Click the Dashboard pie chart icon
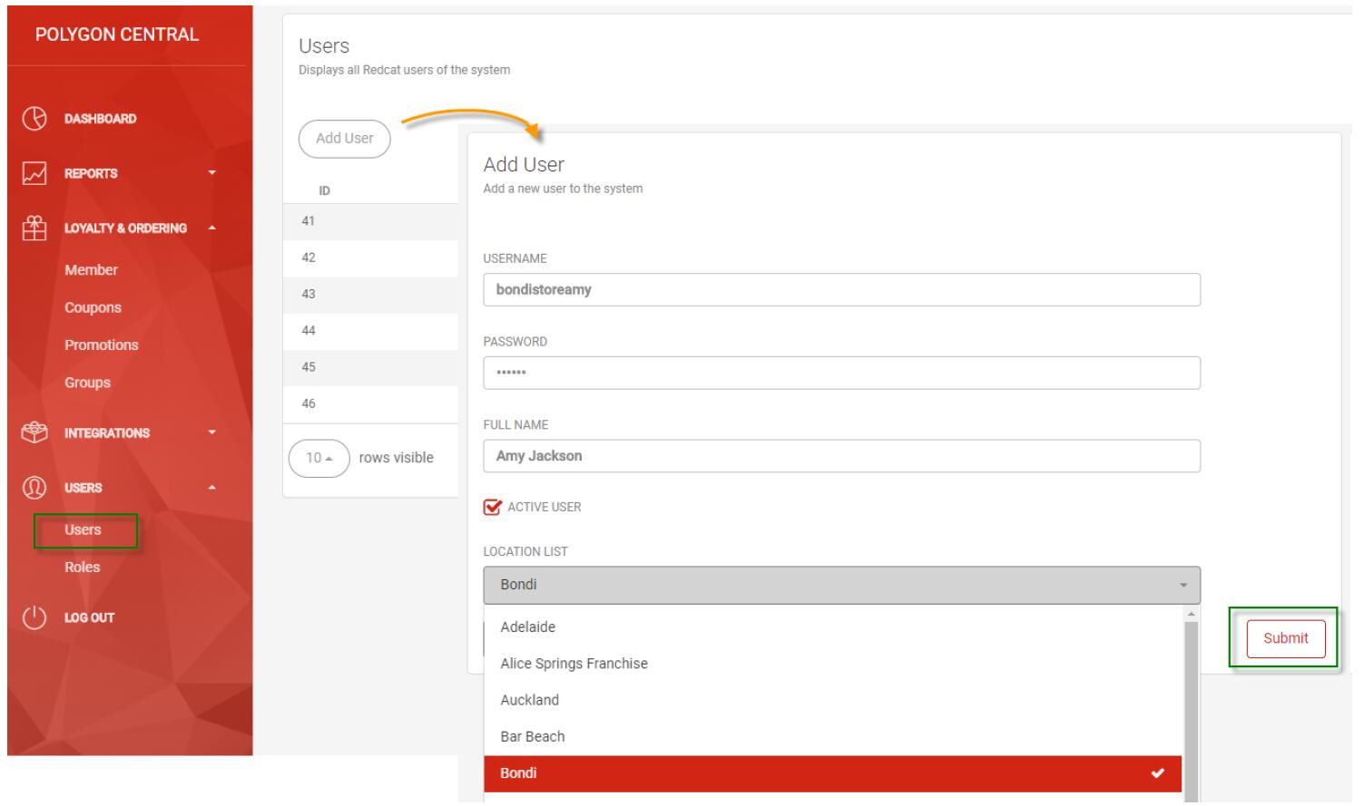This screenshot has height=806, width=1364. pyautogui.click(x=34, y=119)
